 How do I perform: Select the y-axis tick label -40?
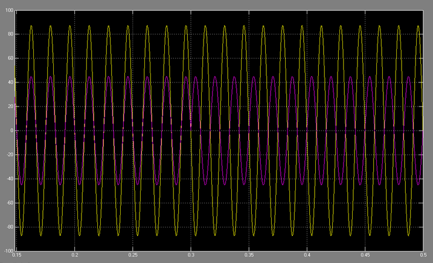tap(10, 179)
